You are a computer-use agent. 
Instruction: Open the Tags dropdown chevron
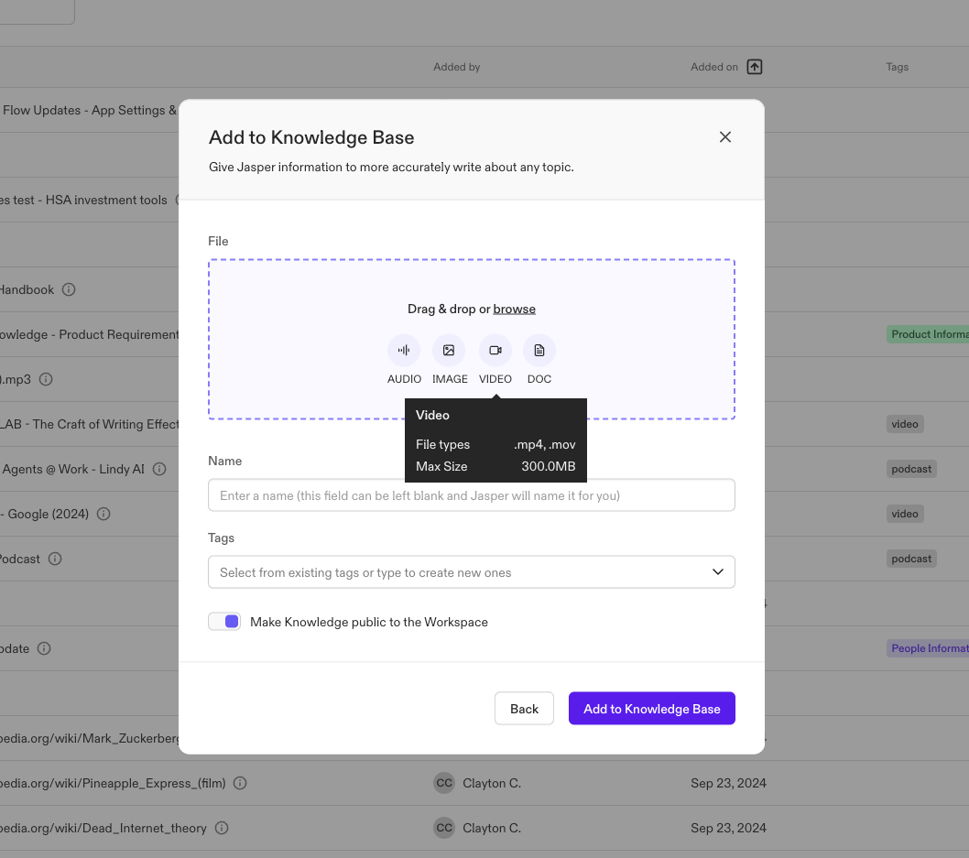(718, 572)
